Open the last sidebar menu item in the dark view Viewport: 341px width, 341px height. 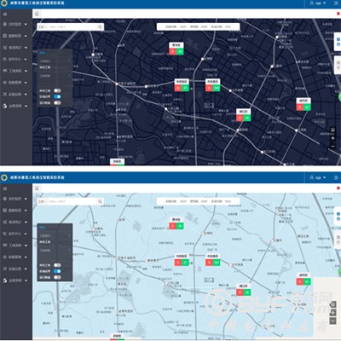click(15, 106)
